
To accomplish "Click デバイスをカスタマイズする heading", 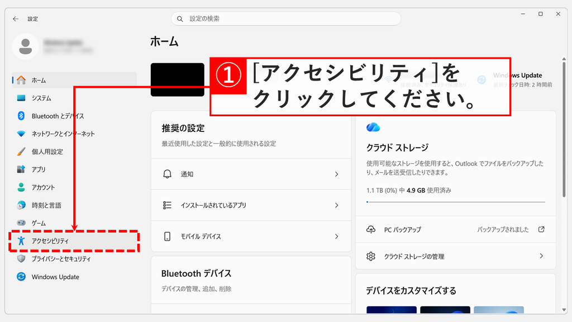I will click(411, 291).
